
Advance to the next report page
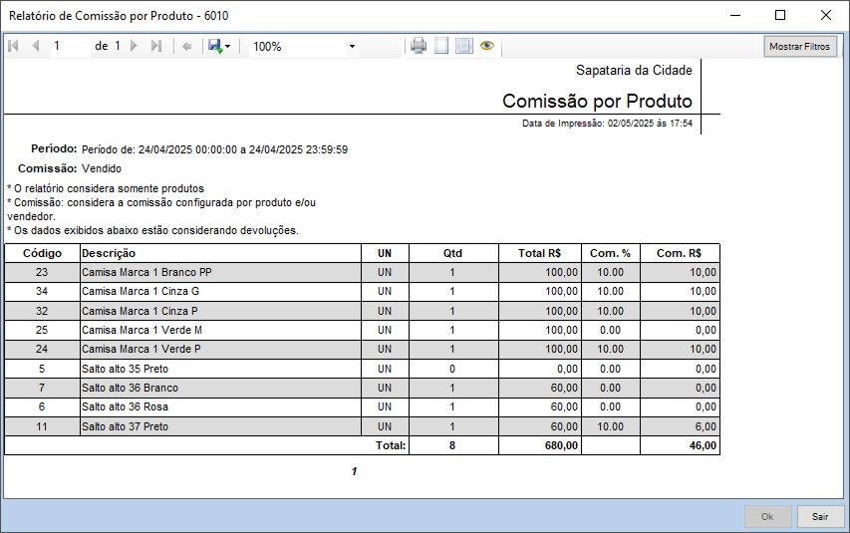[x=135, y=47]
